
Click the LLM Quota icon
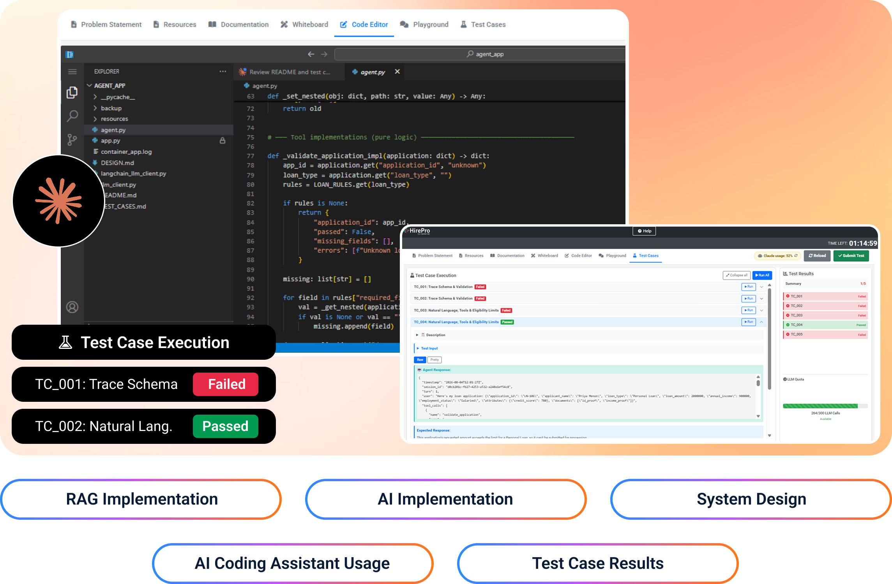[785, 379]
